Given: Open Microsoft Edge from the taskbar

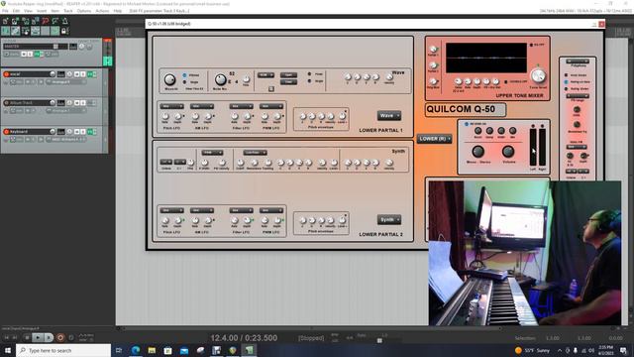Looking at the screenshot, I should (x=136, y=350).
